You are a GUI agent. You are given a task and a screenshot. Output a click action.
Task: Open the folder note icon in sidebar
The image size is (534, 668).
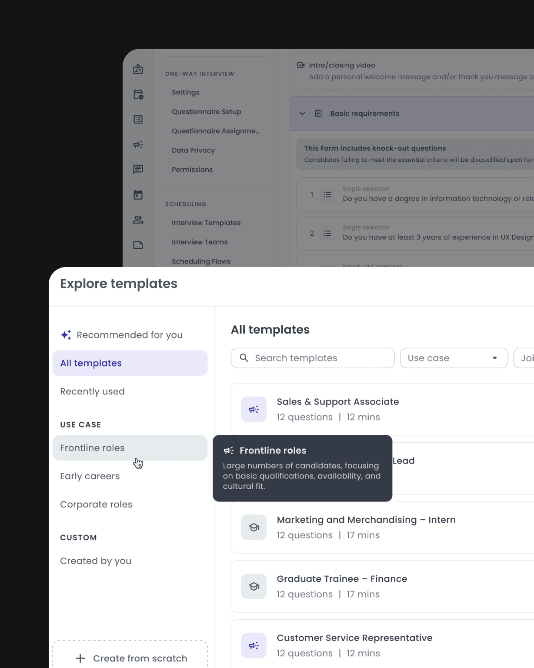tap(138, 245)
